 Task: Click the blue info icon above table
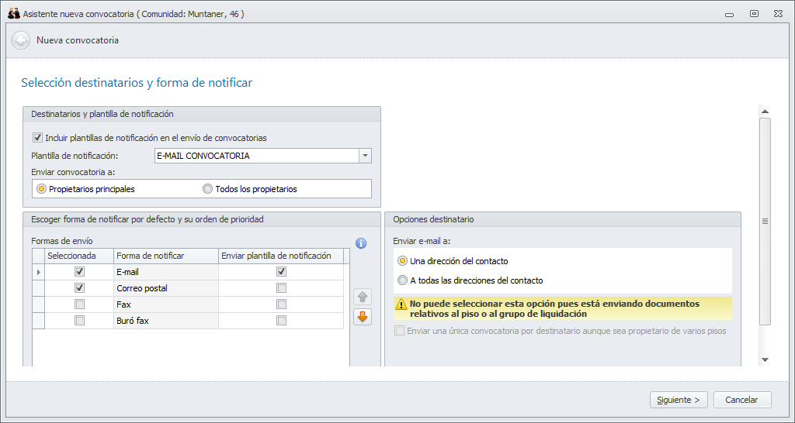pos(361,243)
